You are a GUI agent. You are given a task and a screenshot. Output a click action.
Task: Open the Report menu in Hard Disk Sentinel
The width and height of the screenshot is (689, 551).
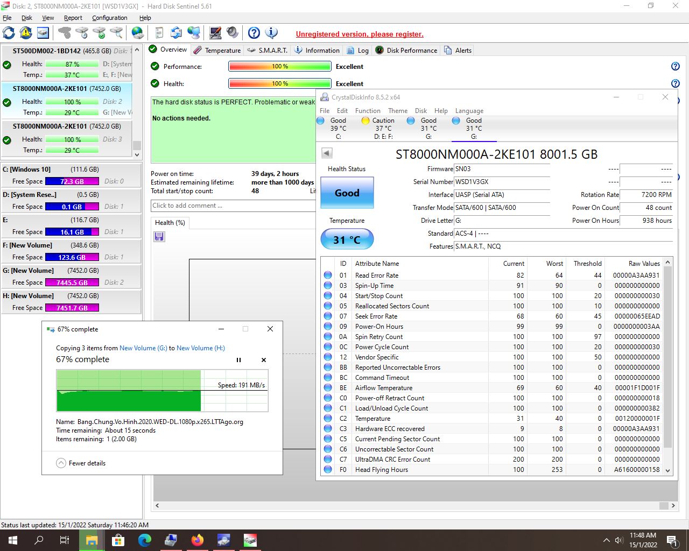[73, 18]
